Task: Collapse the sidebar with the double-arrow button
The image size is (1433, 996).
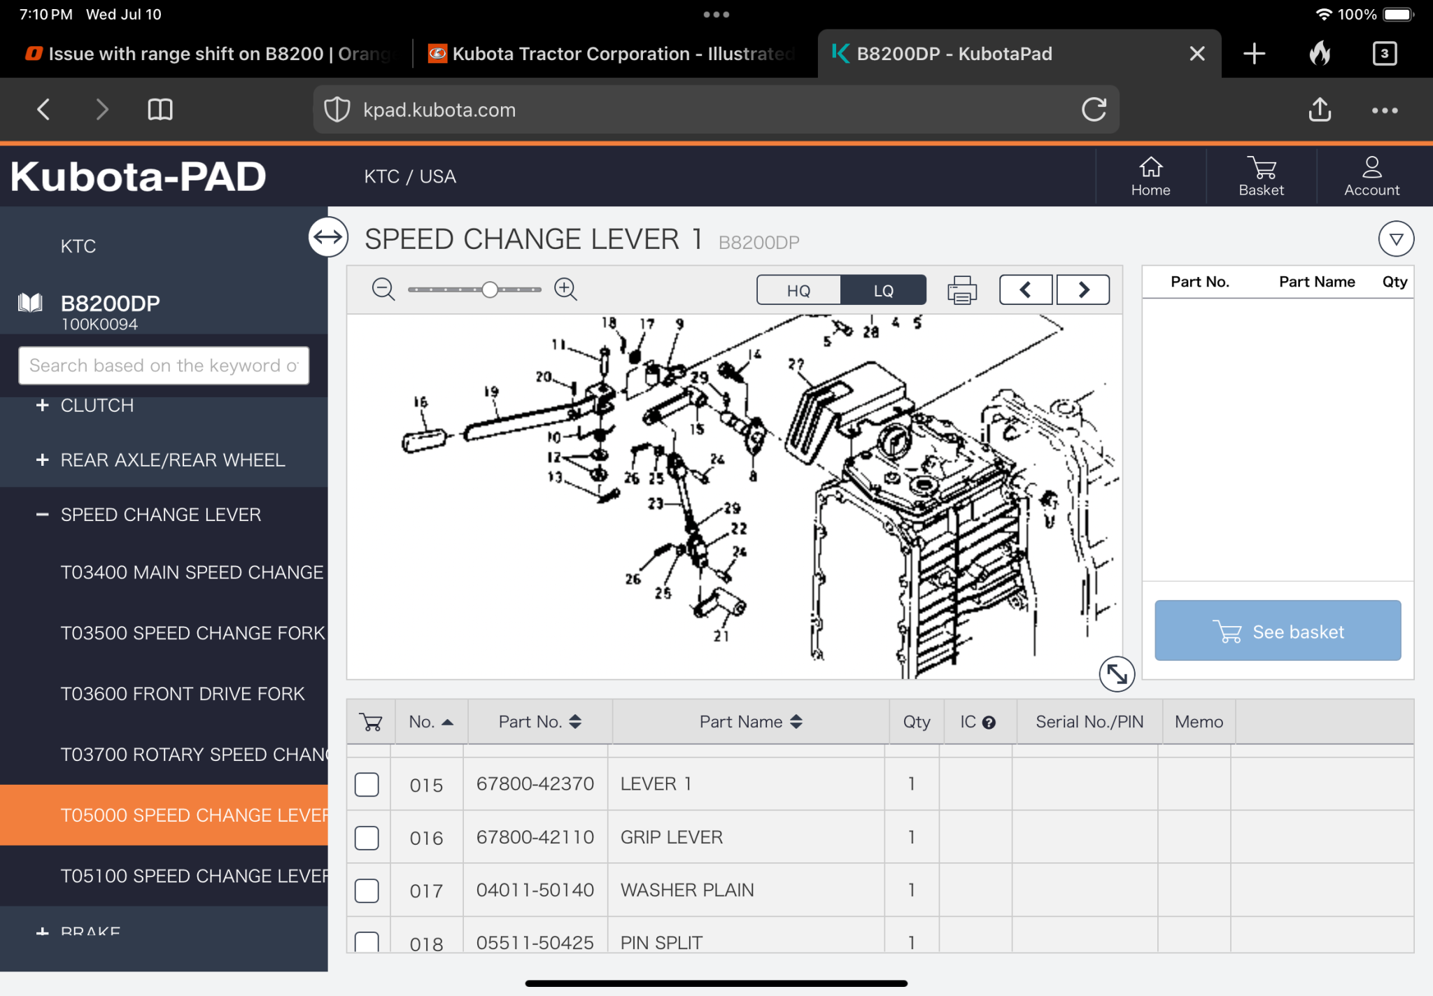Action: pyautogui.click(x=328, y=237)
